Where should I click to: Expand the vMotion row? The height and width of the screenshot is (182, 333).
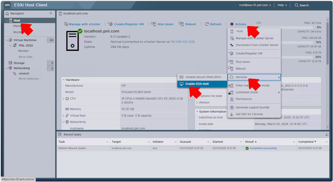[197, 103]
